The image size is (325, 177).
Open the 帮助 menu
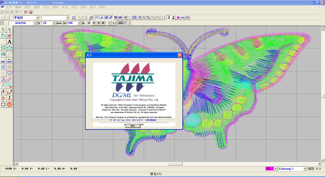point(102,7)
